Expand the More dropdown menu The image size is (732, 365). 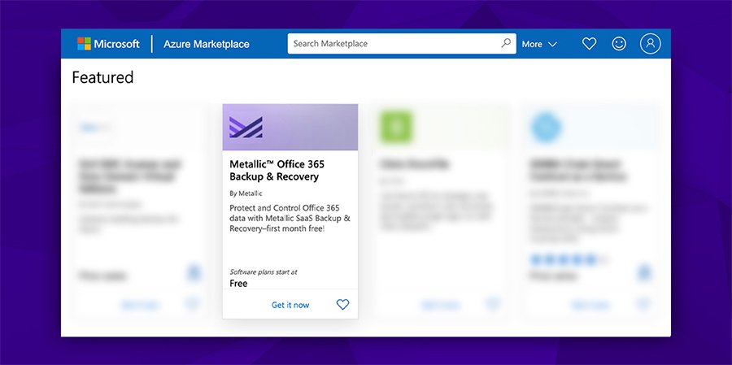click(x=539, y=44)
